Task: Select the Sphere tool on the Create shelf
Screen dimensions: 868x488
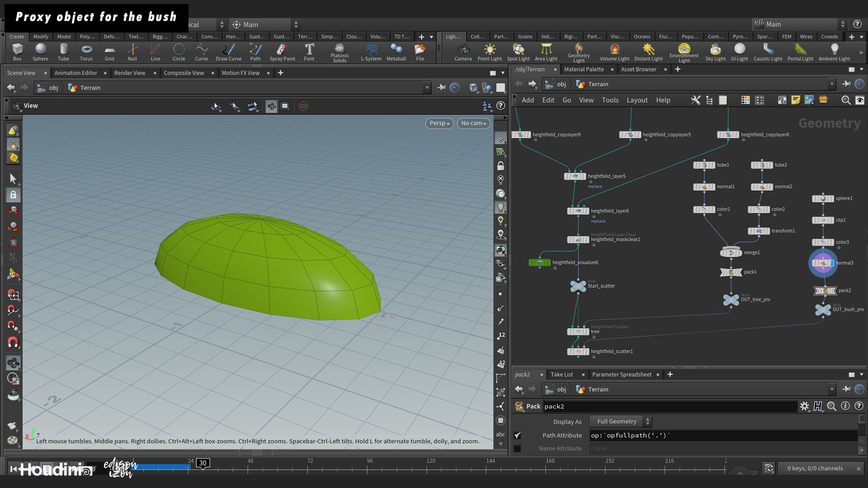Action: click(x=40, y=52)
